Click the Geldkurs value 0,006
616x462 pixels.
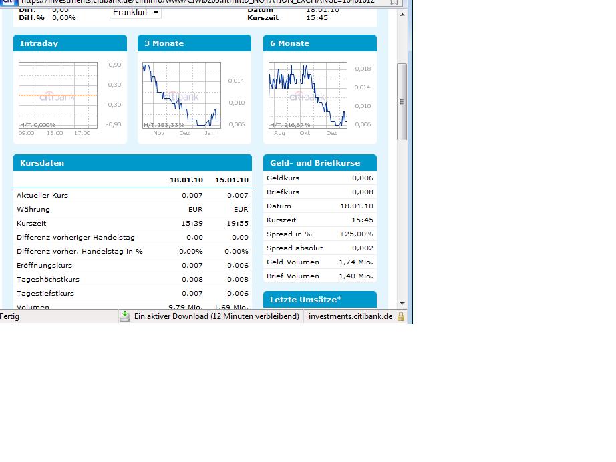coord(363,178)
